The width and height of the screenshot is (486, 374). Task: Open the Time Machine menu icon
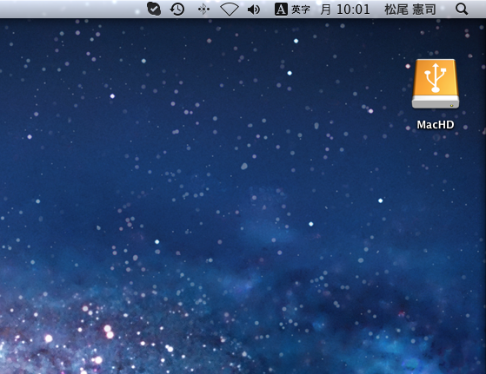pyautogui.click(x=177, y=10)
